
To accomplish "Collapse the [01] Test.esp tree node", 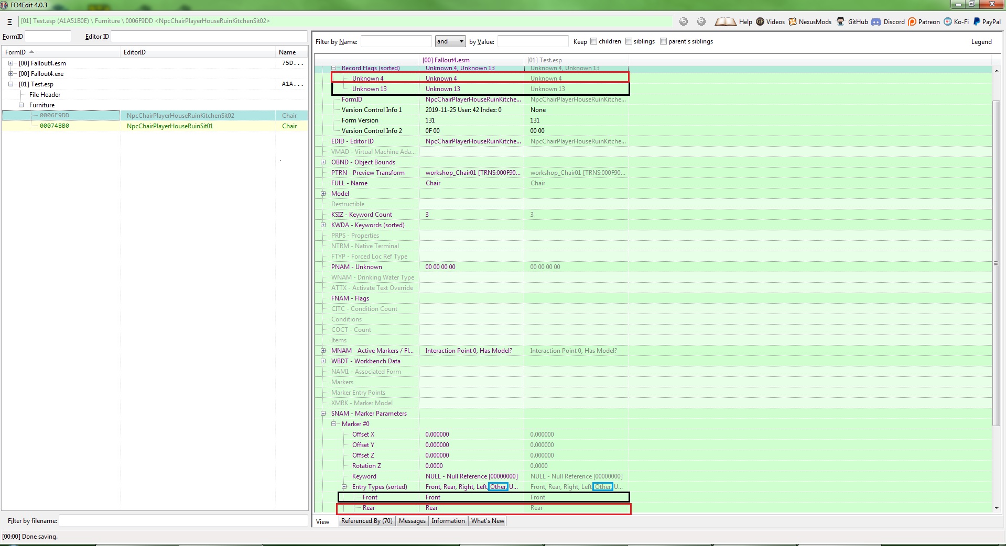I will (x=10, y=84).
